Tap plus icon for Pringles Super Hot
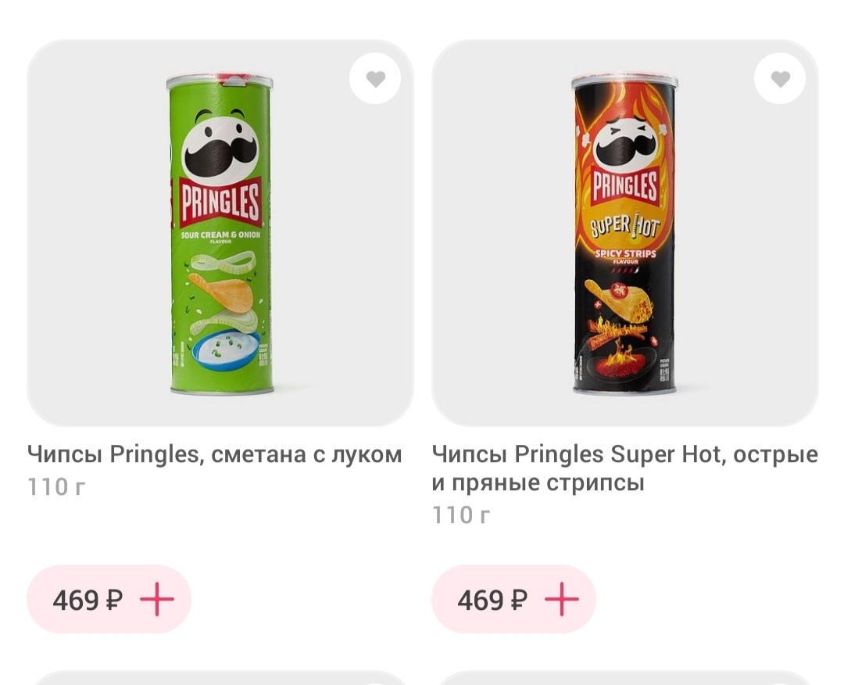This screenshot has height=685, width=844. click(x=561, y=599)
